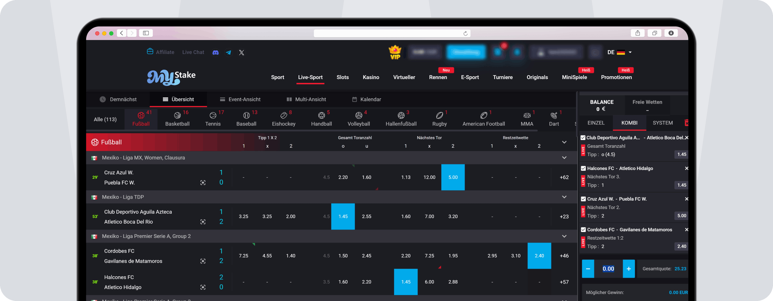Open live tracker for Cruz Azul W. match
773x301 pixels.
[203, 183]
